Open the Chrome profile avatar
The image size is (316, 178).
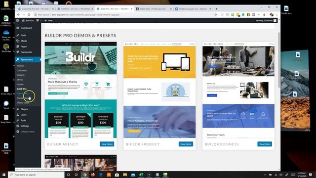272,15
